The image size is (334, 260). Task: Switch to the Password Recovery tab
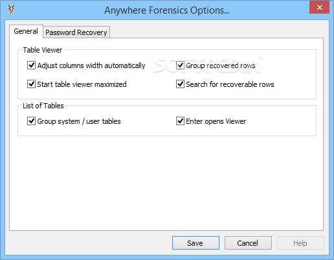click(x=76, y=32)
